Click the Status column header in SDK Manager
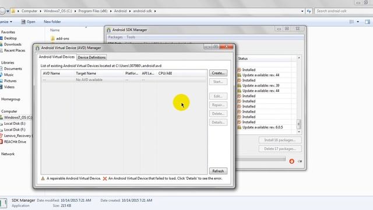The image size is (373, 210). [243, 58]
